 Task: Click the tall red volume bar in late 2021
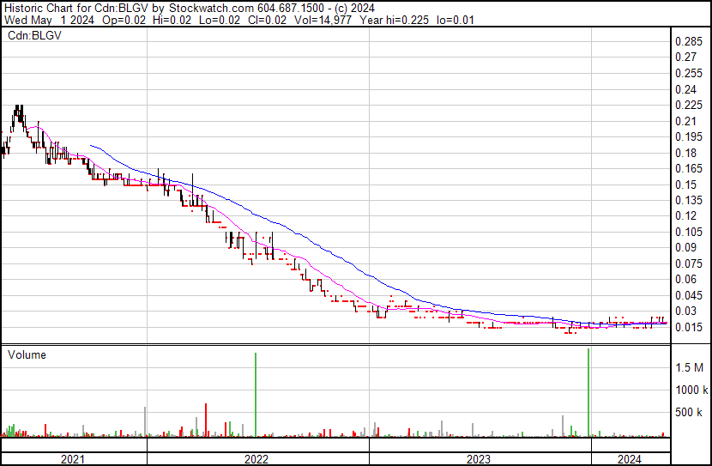[x=206, y=420]
